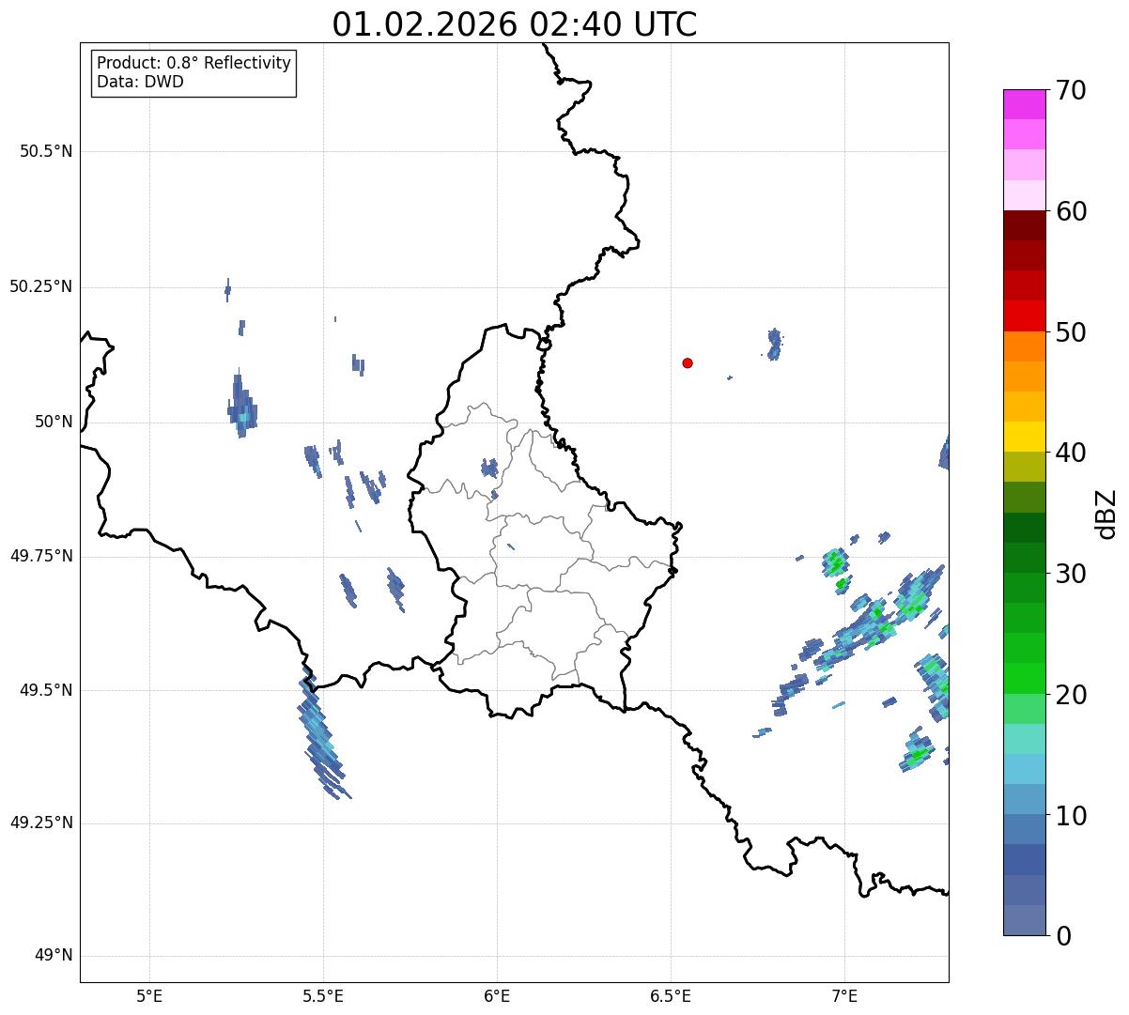Click the orange colorbar band above 50
Screen dimensions: 1129x1015
(1025, 346)
